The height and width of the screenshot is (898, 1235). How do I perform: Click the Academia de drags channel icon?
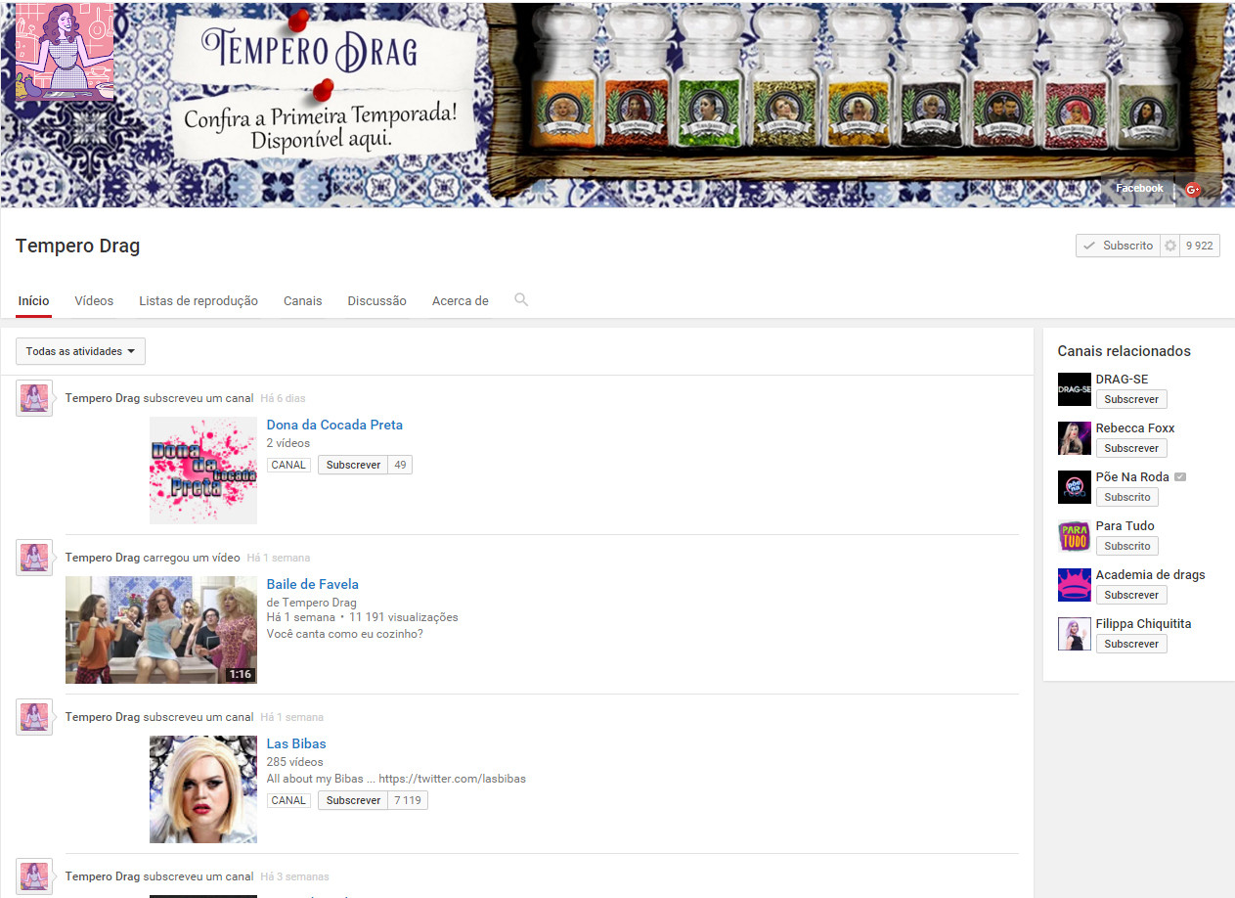tap(1074, 585)
